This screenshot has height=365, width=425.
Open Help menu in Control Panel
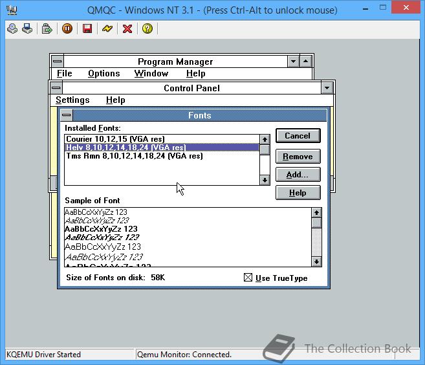click(x=115, y=100)
